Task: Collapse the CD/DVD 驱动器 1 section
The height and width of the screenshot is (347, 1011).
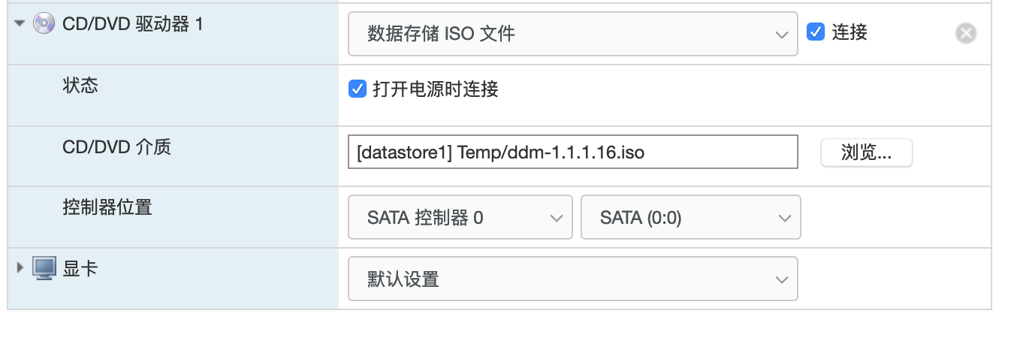Action: 20,24
